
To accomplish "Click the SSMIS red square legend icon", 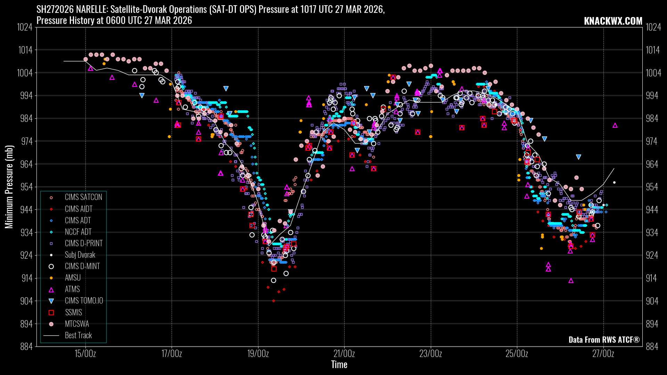I will click(51, 312).
